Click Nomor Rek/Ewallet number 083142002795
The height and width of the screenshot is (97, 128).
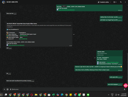24,36
